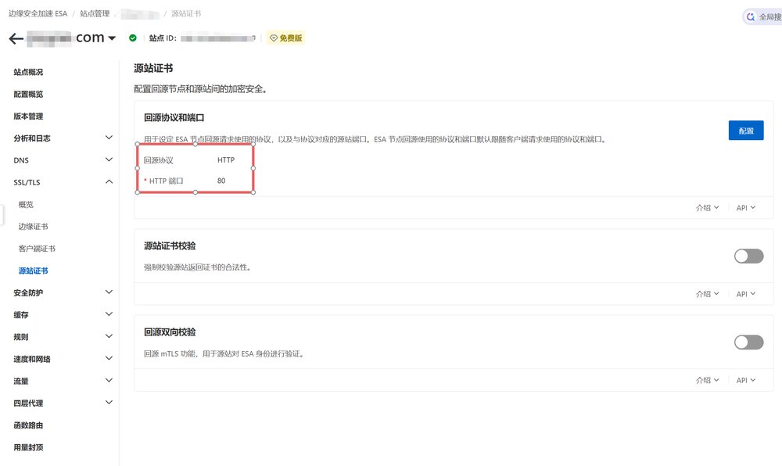Open the 全局搜索 global search box

pyautogui.click(x=762, y=16)
